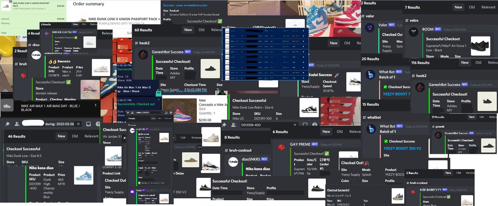Open Yeezy slide thumbnail in 60 Results panel
The image size is (498, 206).
point(210,68)
